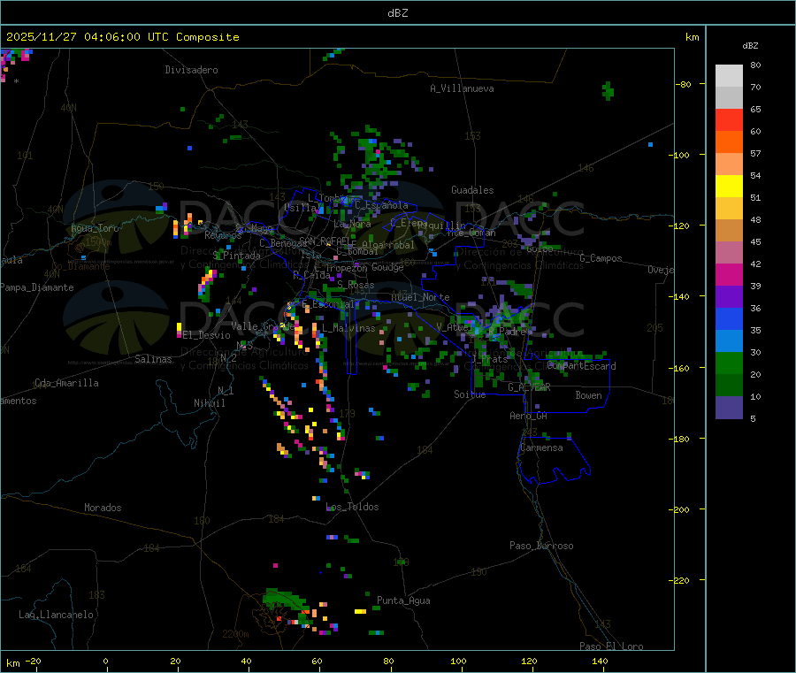This screenshot has width=796, height=673.
Task: Click the yellow radar echo near Punta_Agua
Action: 360,611
